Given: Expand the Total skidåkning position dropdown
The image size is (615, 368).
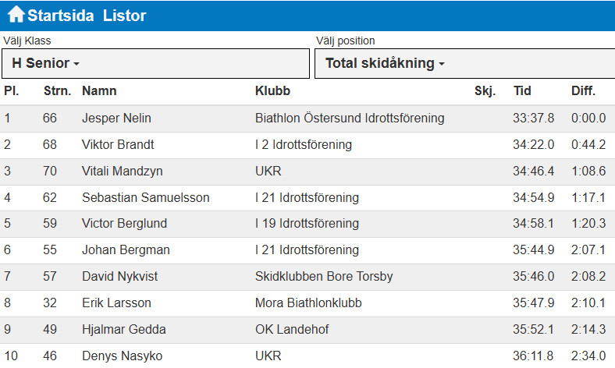Looking at the screenshot, I should [464, 63].
